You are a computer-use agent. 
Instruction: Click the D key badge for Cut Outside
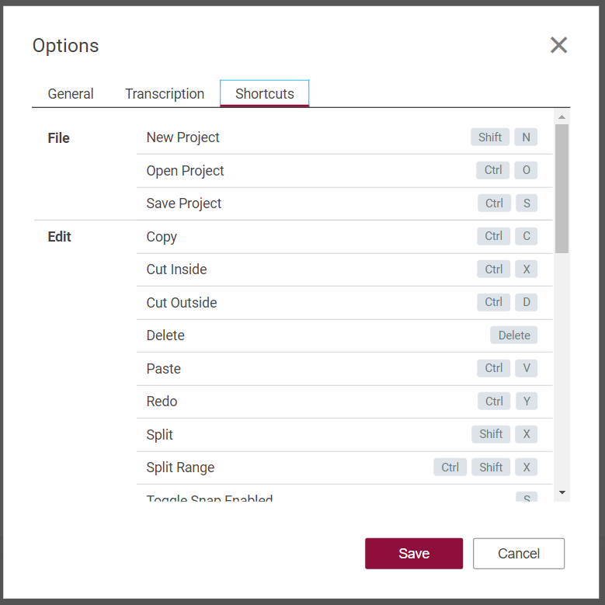tap(527, 302)
